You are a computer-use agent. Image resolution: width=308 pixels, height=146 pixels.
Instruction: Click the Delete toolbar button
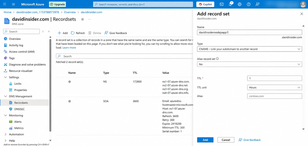95,33
